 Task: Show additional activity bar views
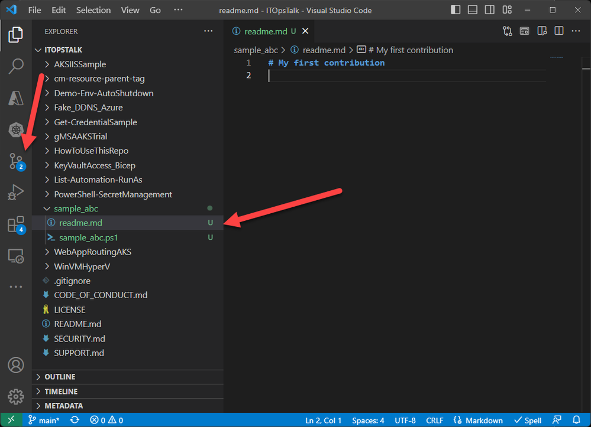15,286
